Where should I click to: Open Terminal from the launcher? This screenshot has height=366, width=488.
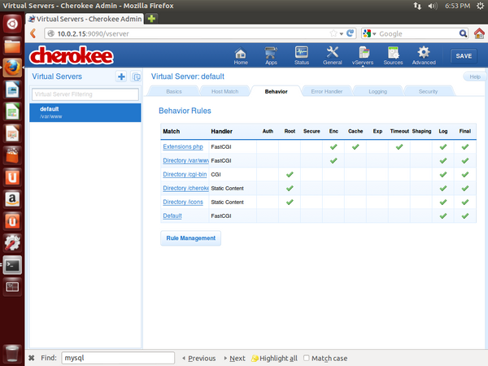coord(12,265)
